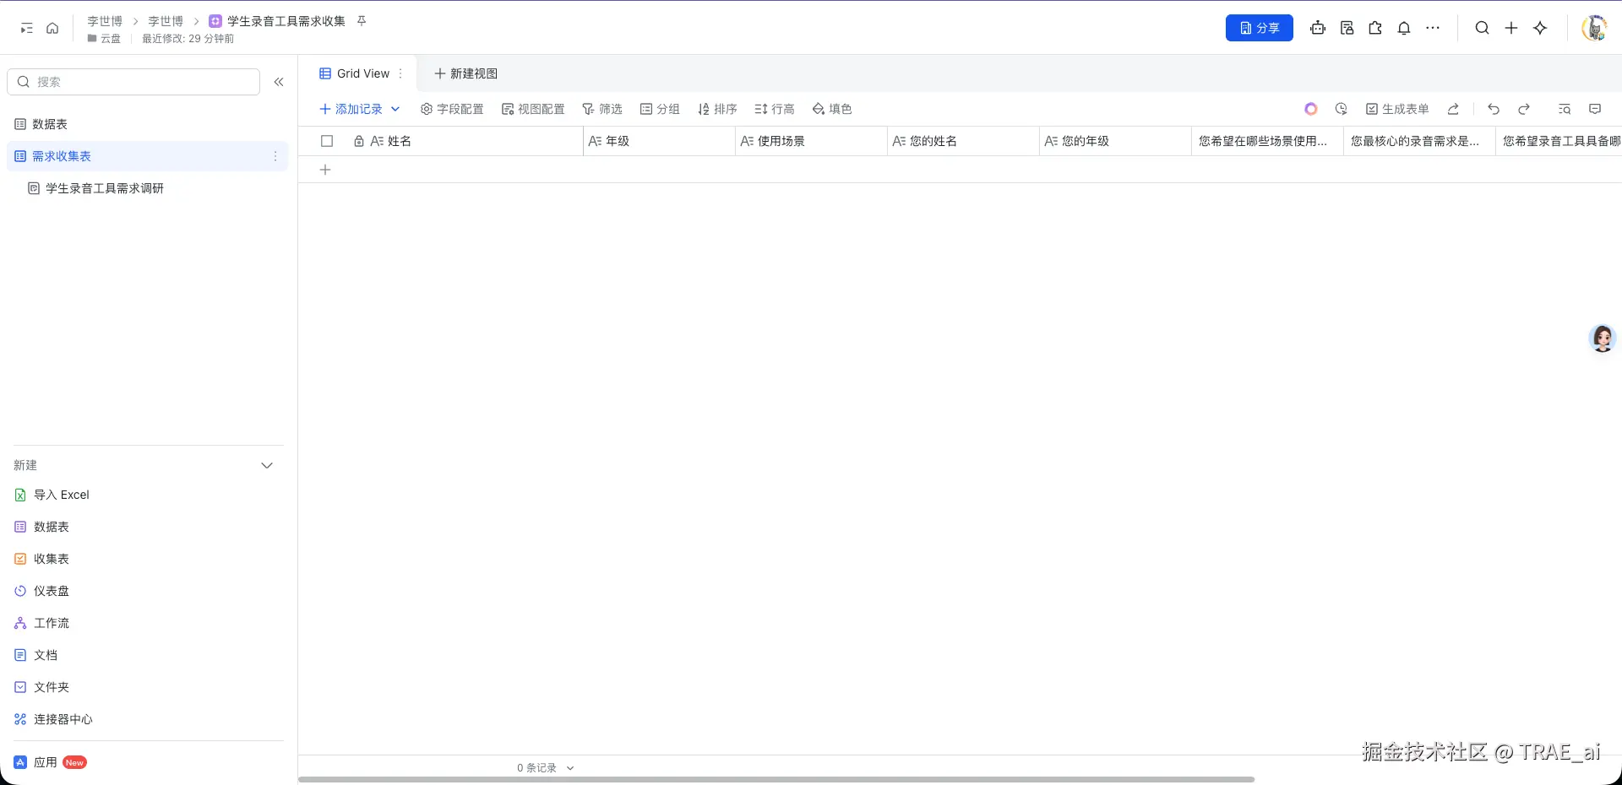Expand the 添加记录 dropdown arrow

[395, 109]
